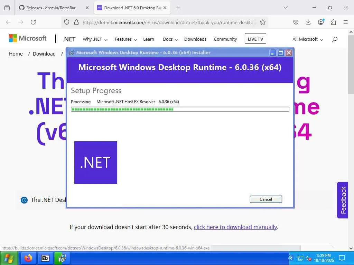Expand hidden tray icons chevron
Screen dimensions: 354x265
coord(291,258)
